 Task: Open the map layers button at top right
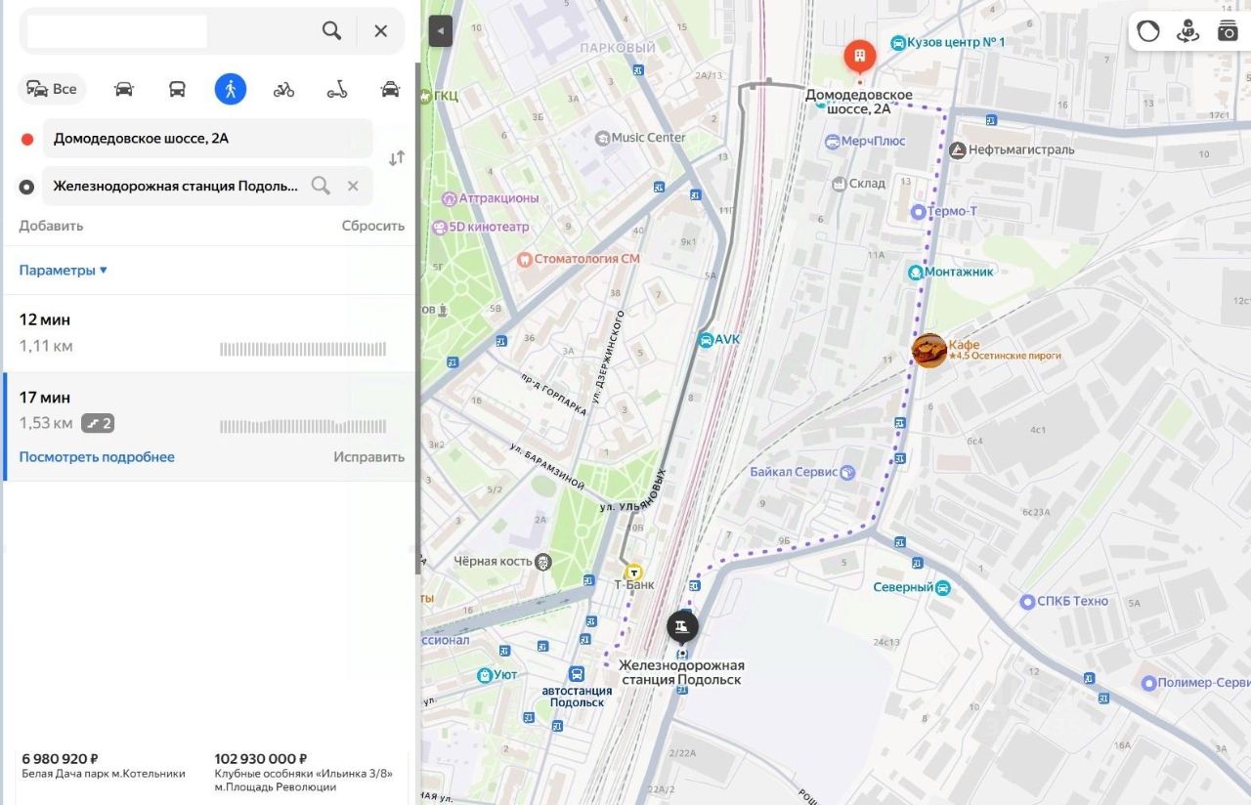click(x=1148, y=31)
